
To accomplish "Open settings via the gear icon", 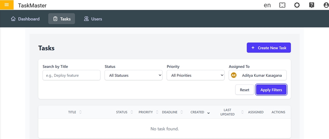I will 297,5.
